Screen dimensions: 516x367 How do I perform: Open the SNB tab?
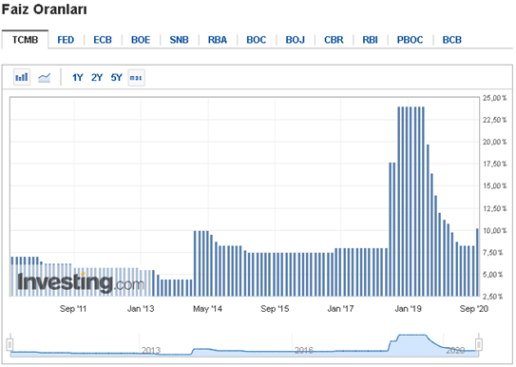tap(180, 40)
